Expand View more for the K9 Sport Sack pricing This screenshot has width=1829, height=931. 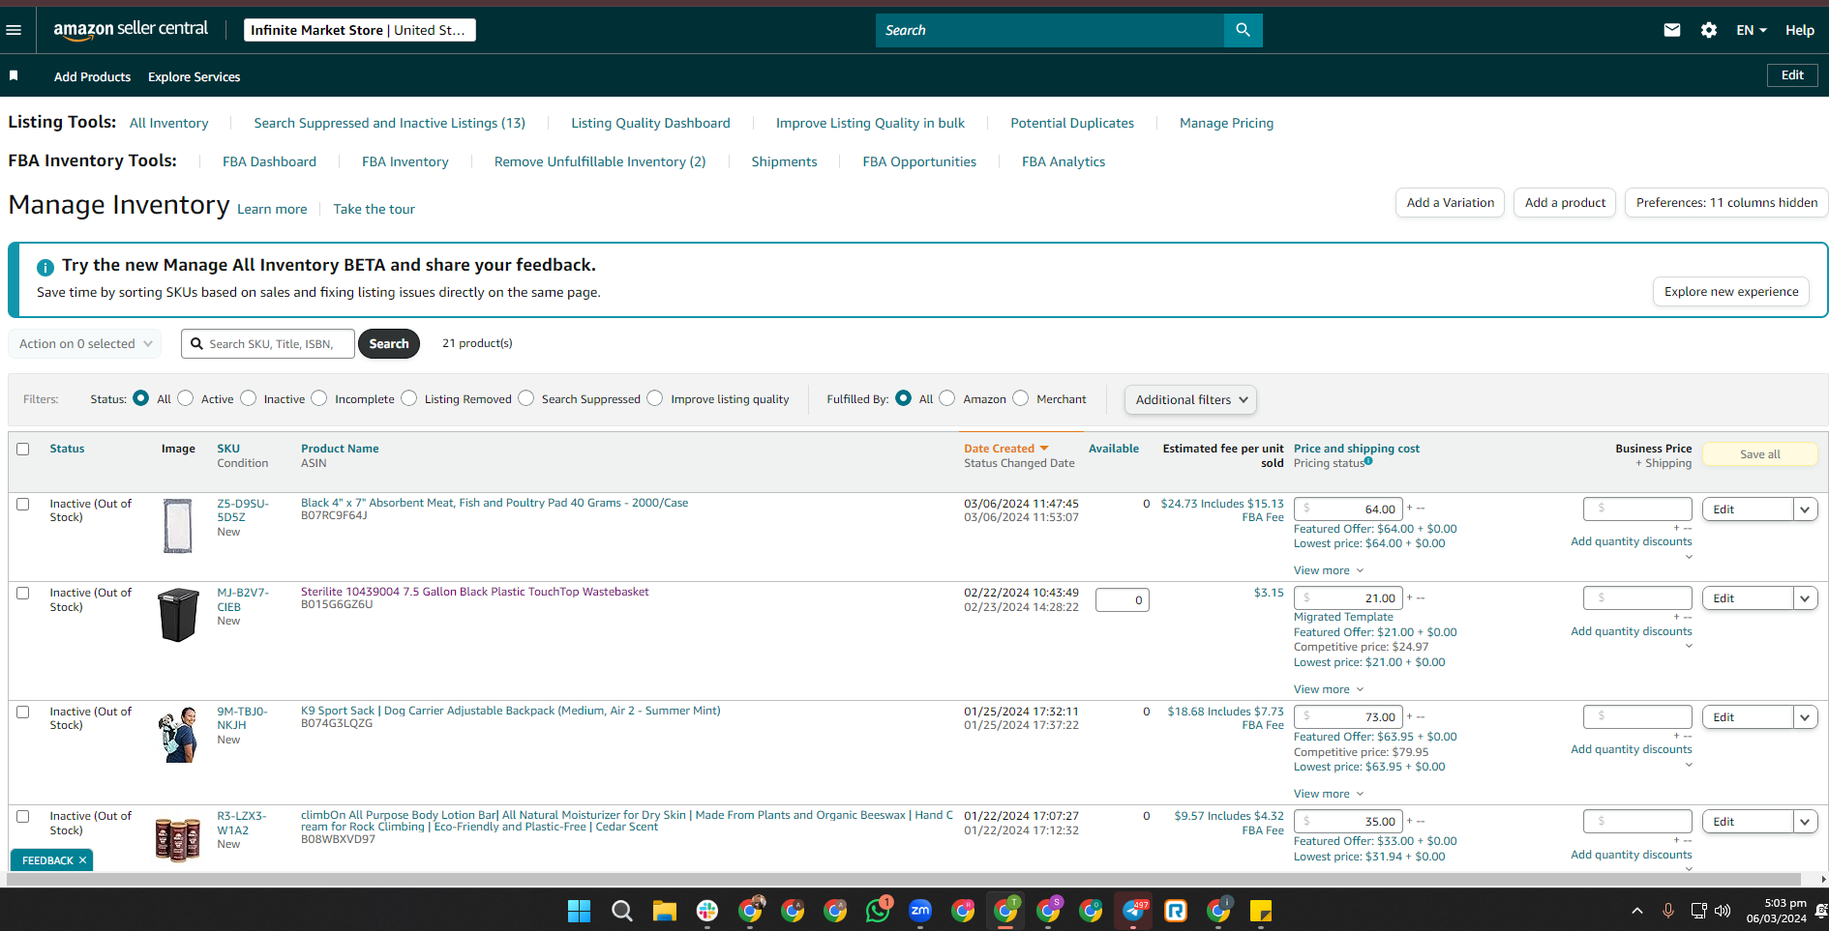coord(1329,794)
